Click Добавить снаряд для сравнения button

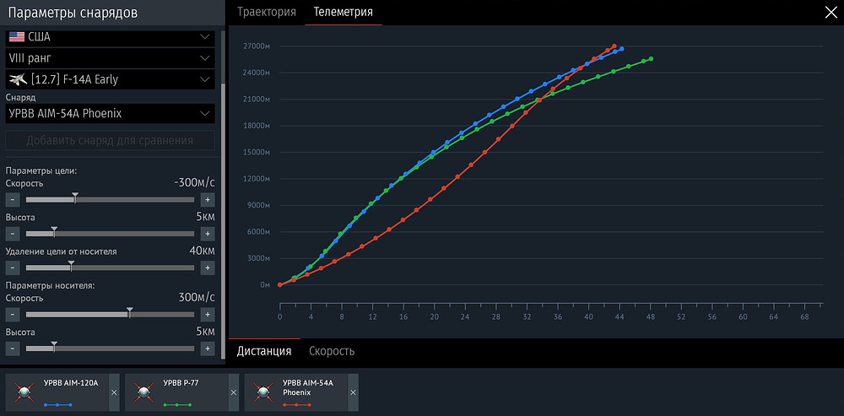pos(110,141)
